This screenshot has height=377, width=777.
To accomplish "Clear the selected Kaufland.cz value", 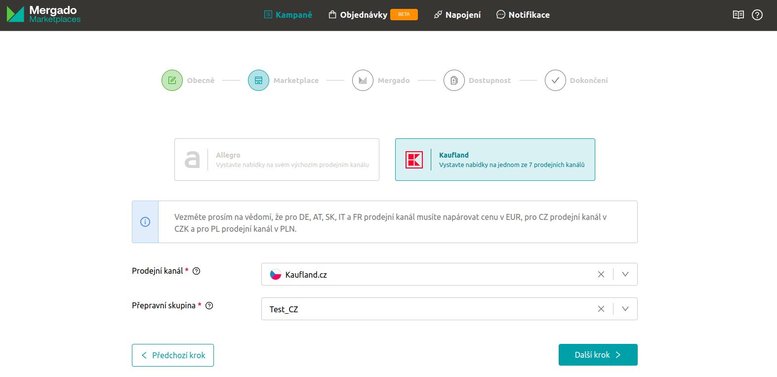I will 601,275.
